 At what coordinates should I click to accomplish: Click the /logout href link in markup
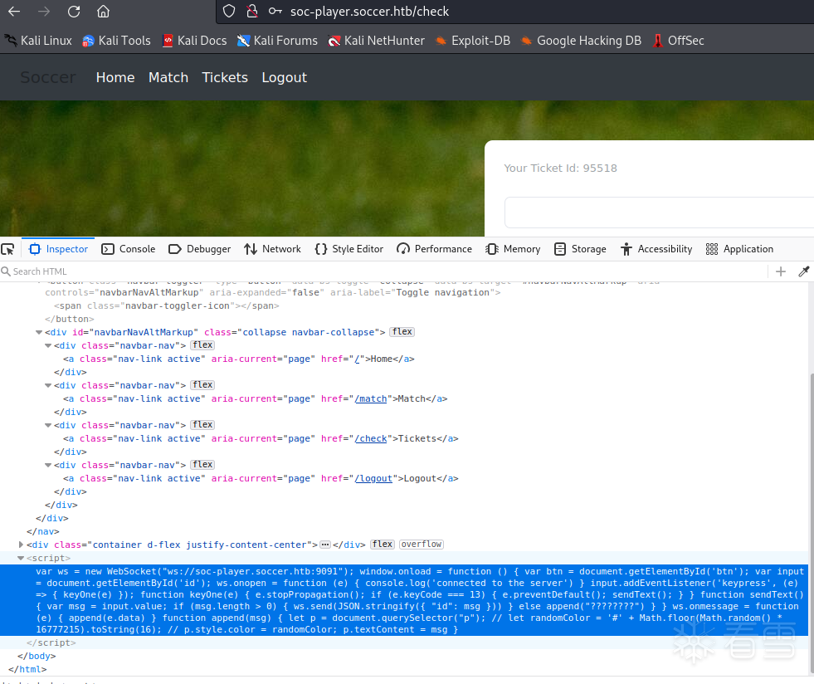click(x=373, y=479)
